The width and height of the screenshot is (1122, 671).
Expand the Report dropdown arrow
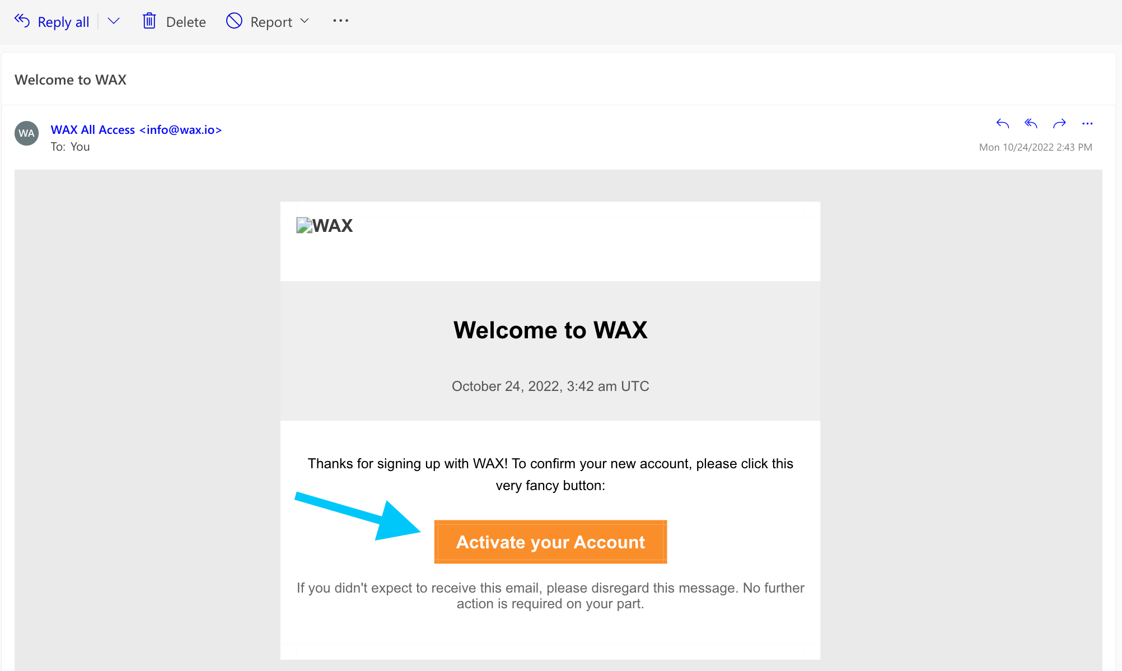305,22
